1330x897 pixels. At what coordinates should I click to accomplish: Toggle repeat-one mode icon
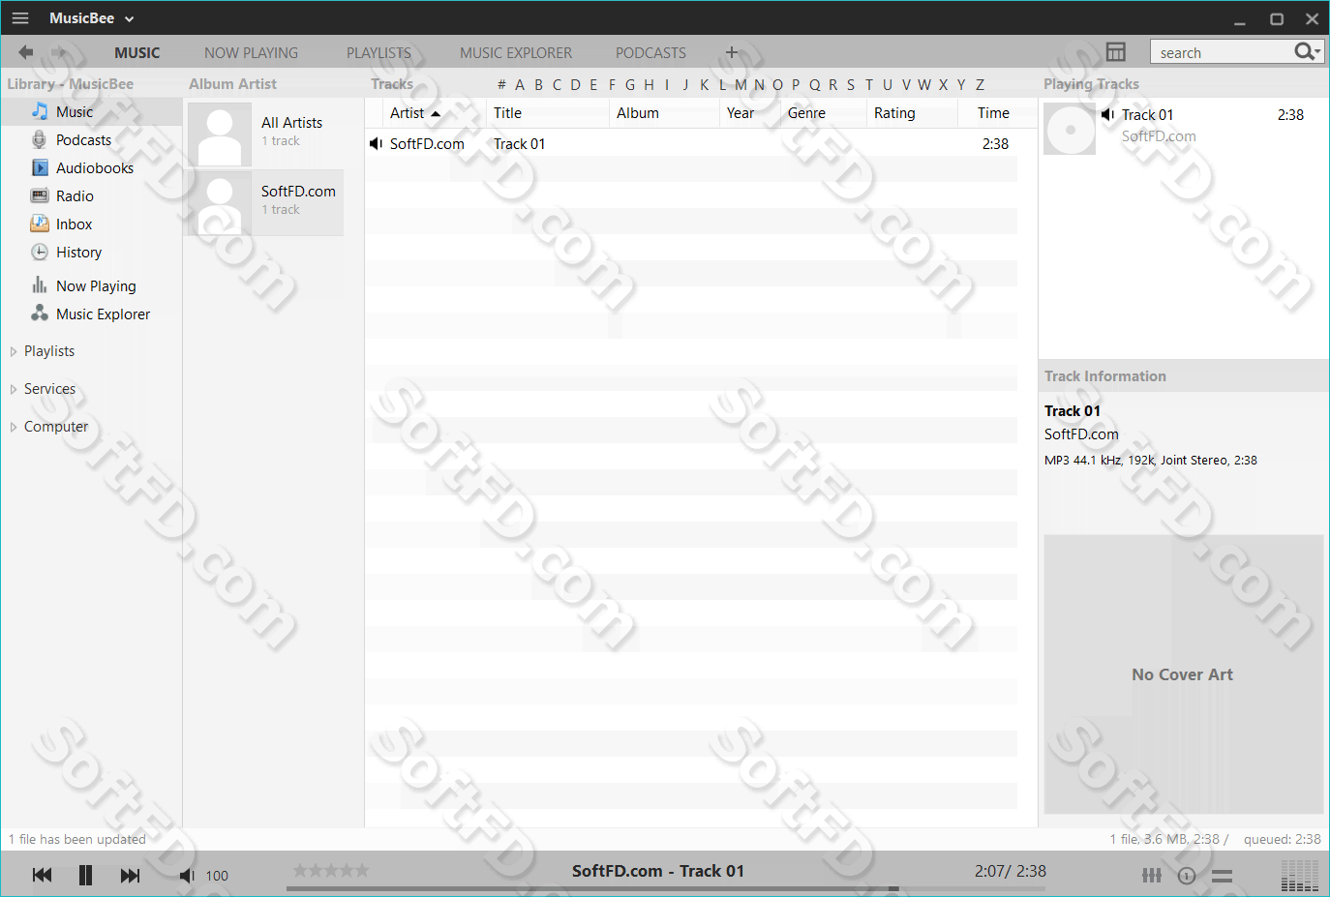(1187, 876)
